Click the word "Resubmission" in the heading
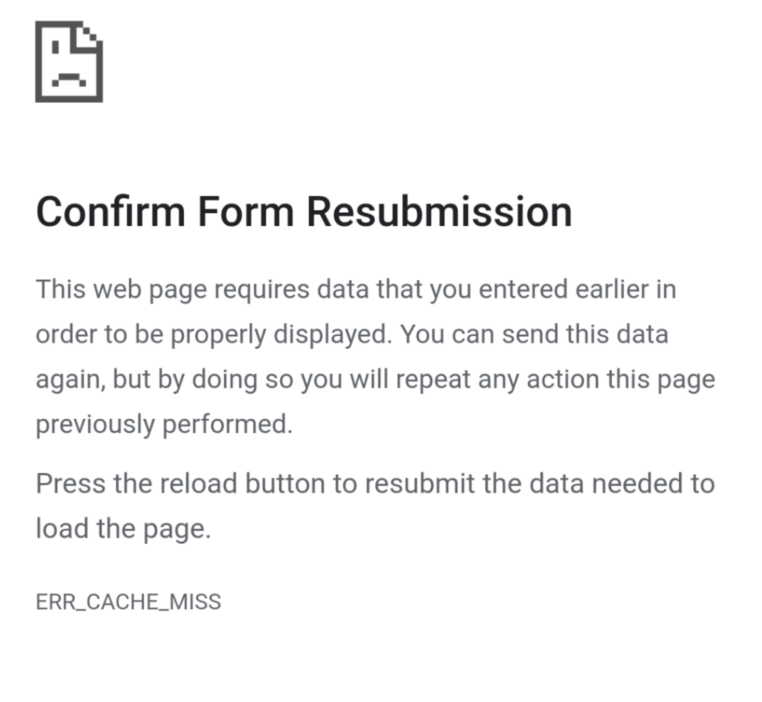The image size is (762, 702). 439,212
